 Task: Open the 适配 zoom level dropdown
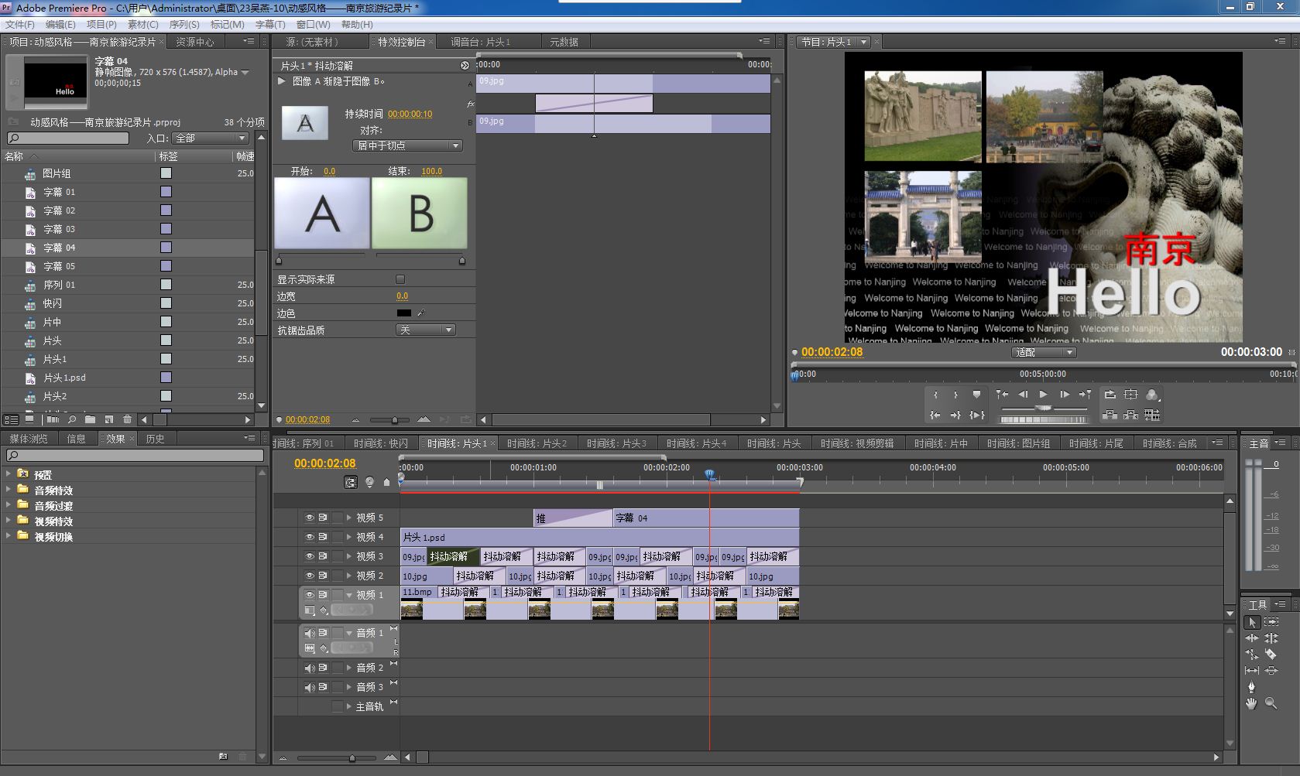pos(1044,353)
